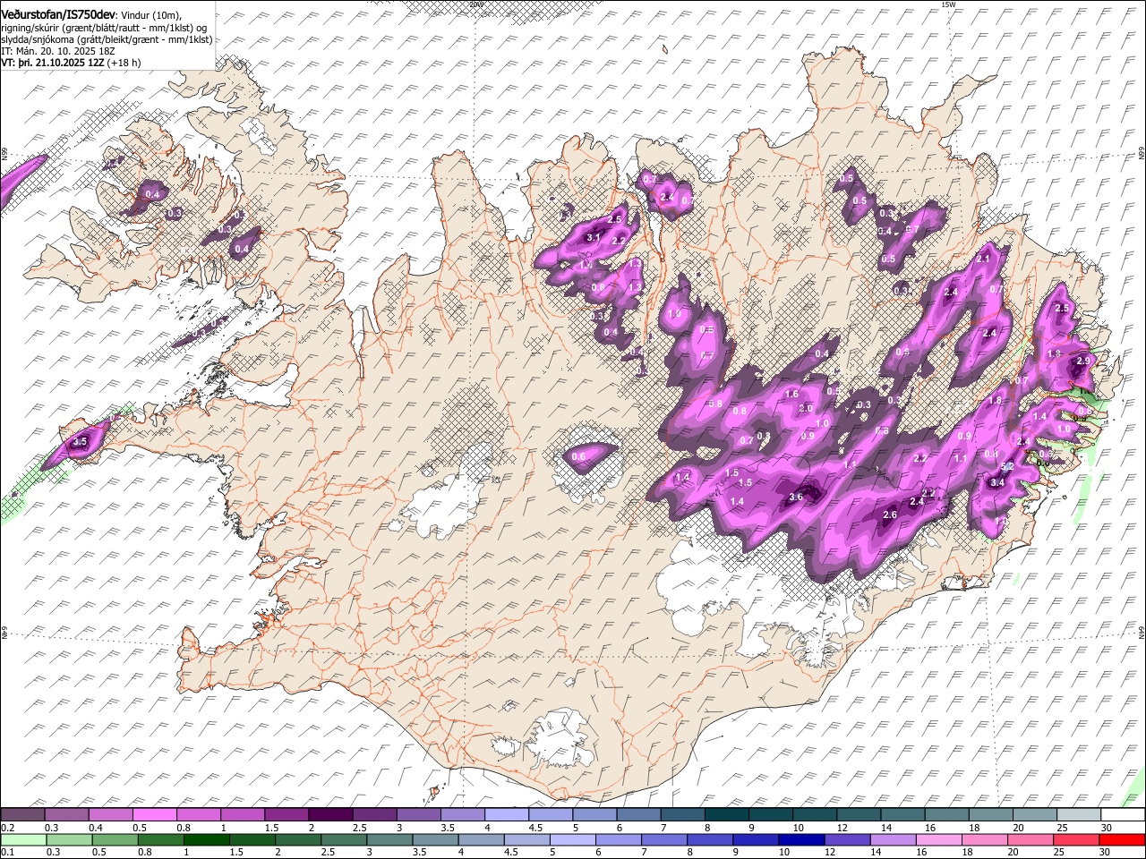
Task: Click the 3.6 precipitation value on the map
Action: coord(796,498)
